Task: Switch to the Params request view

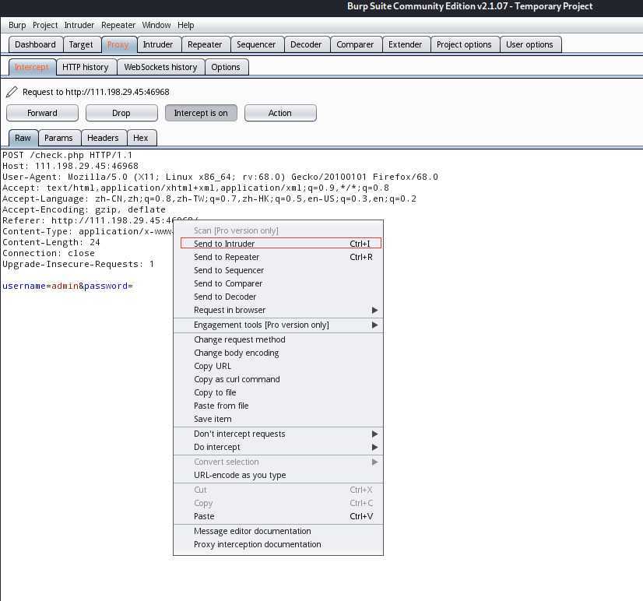Action: click(58, 138)
